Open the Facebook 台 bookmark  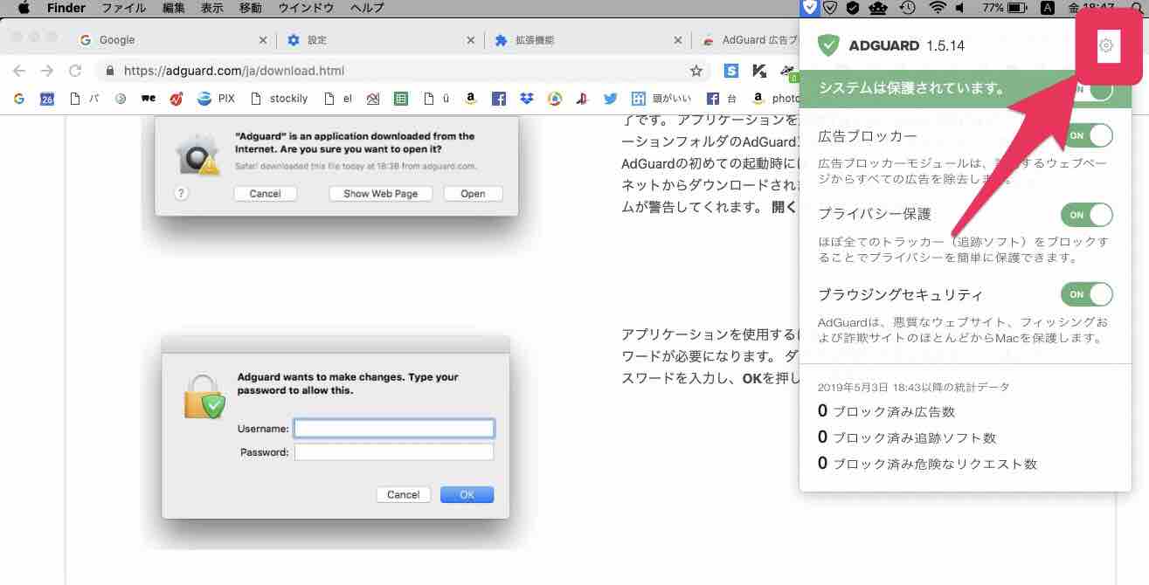pos(720,99)
